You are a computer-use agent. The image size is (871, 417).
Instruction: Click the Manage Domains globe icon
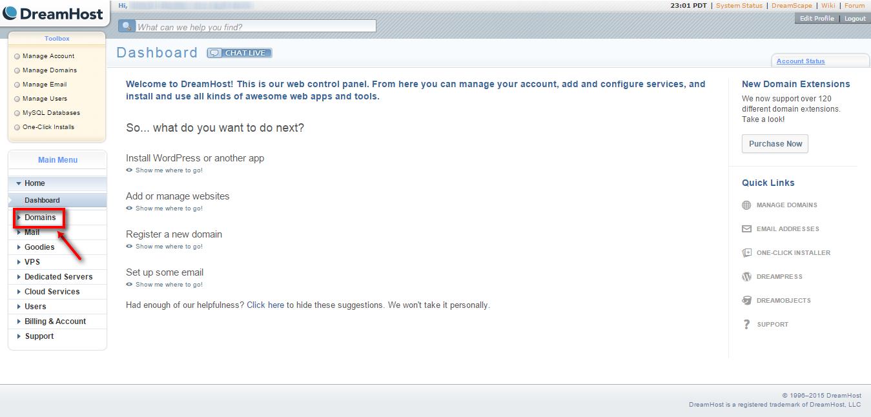[x=746, y=205]
